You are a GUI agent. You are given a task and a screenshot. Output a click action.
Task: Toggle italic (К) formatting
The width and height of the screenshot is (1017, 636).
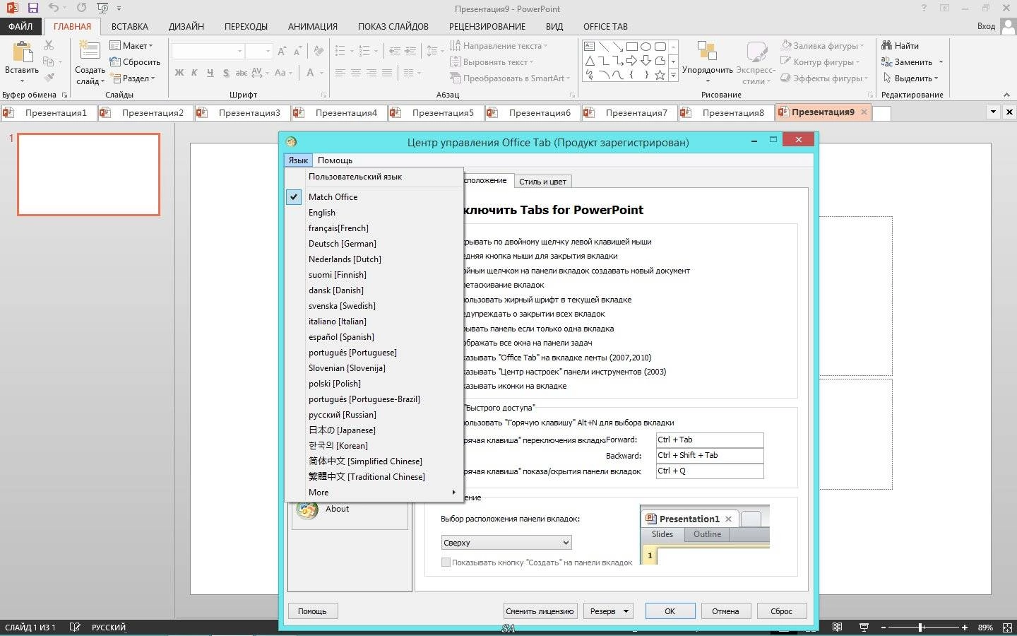pos(195,73)
